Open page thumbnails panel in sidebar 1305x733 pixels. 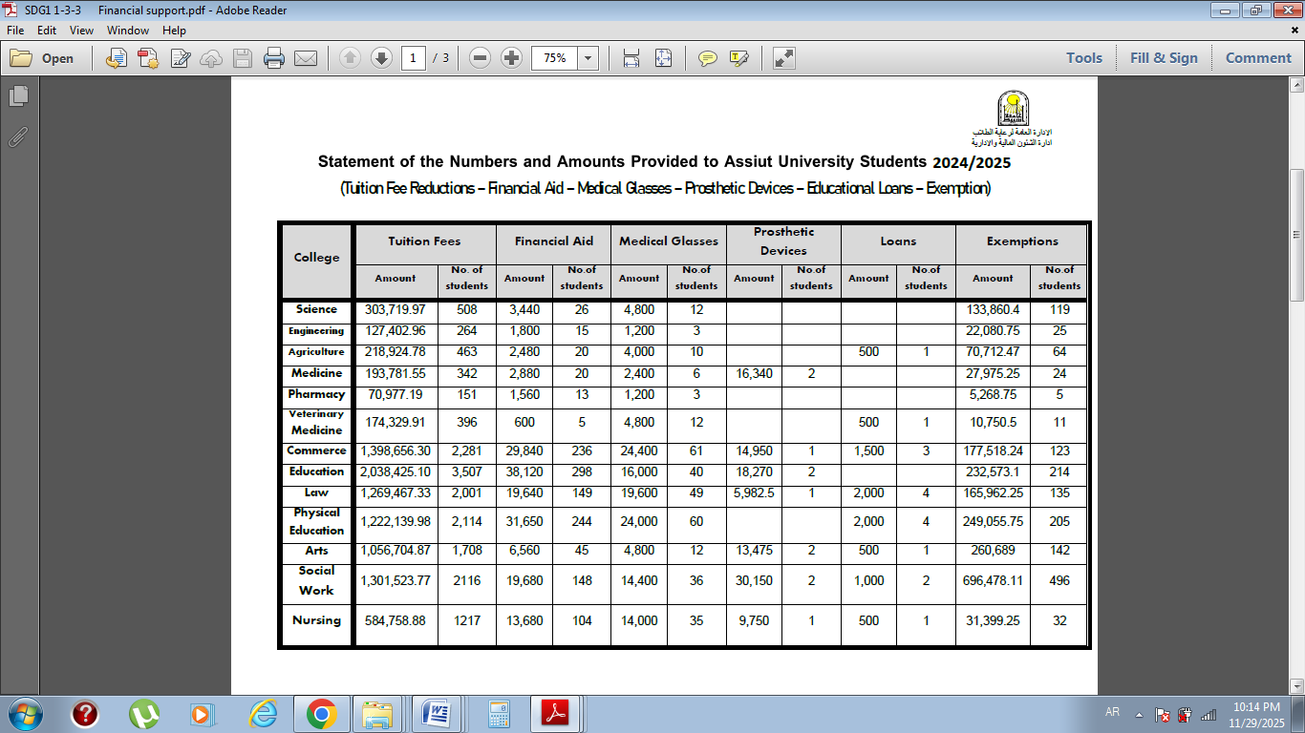click(18, 95)
